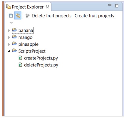
Task: Toggle Link with Editor button
Action: pyautogui.click(x=18, y=16)
